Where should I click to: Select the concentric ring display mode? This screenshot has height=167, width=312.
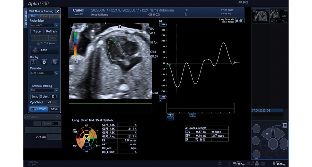pyautogui.click(x=34, y=62)
